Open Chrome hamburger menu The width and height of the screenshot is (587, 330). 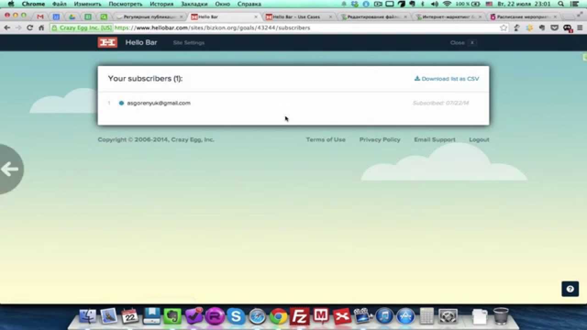[580, 28]
